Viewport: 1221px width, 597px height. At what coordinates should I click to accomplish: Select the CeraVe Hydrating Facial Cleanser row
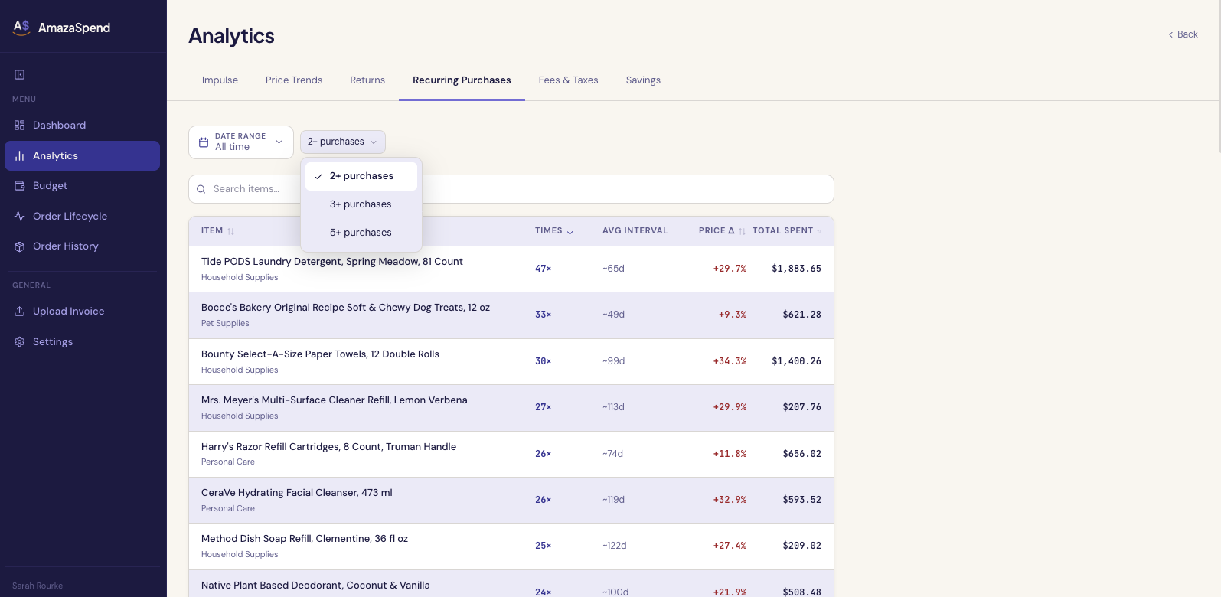pyautogui.click(x=511, y=500)
